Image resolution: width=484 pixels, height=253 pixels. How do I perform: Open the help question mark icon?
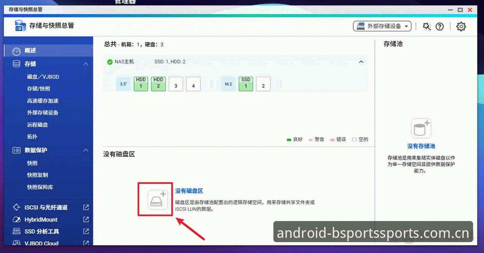coord(440,27)
